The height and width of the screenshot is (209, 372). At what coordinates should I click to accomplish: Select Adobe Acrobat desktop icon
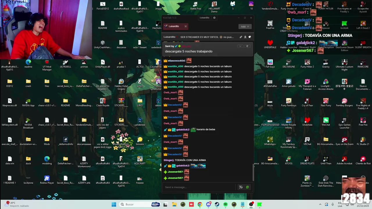pyautogui.click(x=344, y=161)
